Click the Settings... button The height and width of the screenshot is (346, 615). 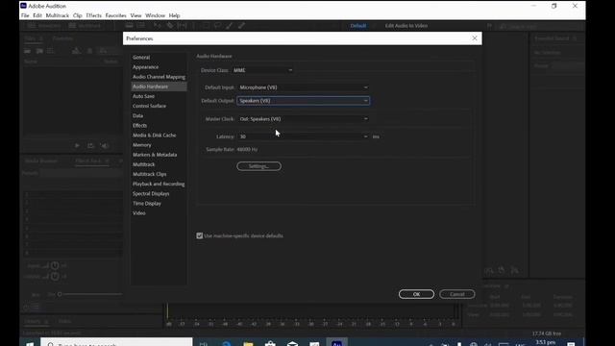point(258,166)
